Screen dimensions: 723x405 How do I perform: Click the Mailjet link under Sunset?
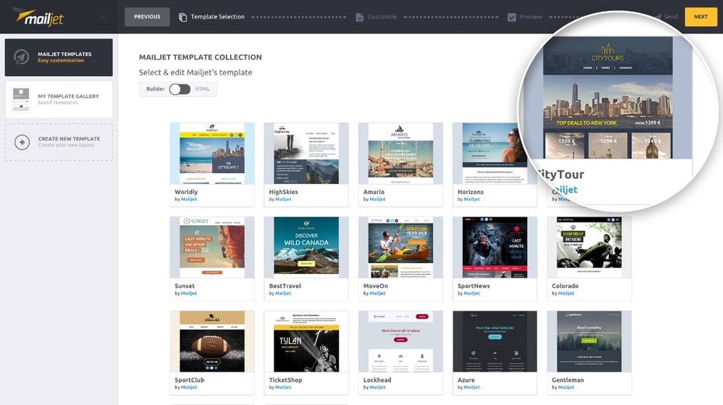[189, 293]
